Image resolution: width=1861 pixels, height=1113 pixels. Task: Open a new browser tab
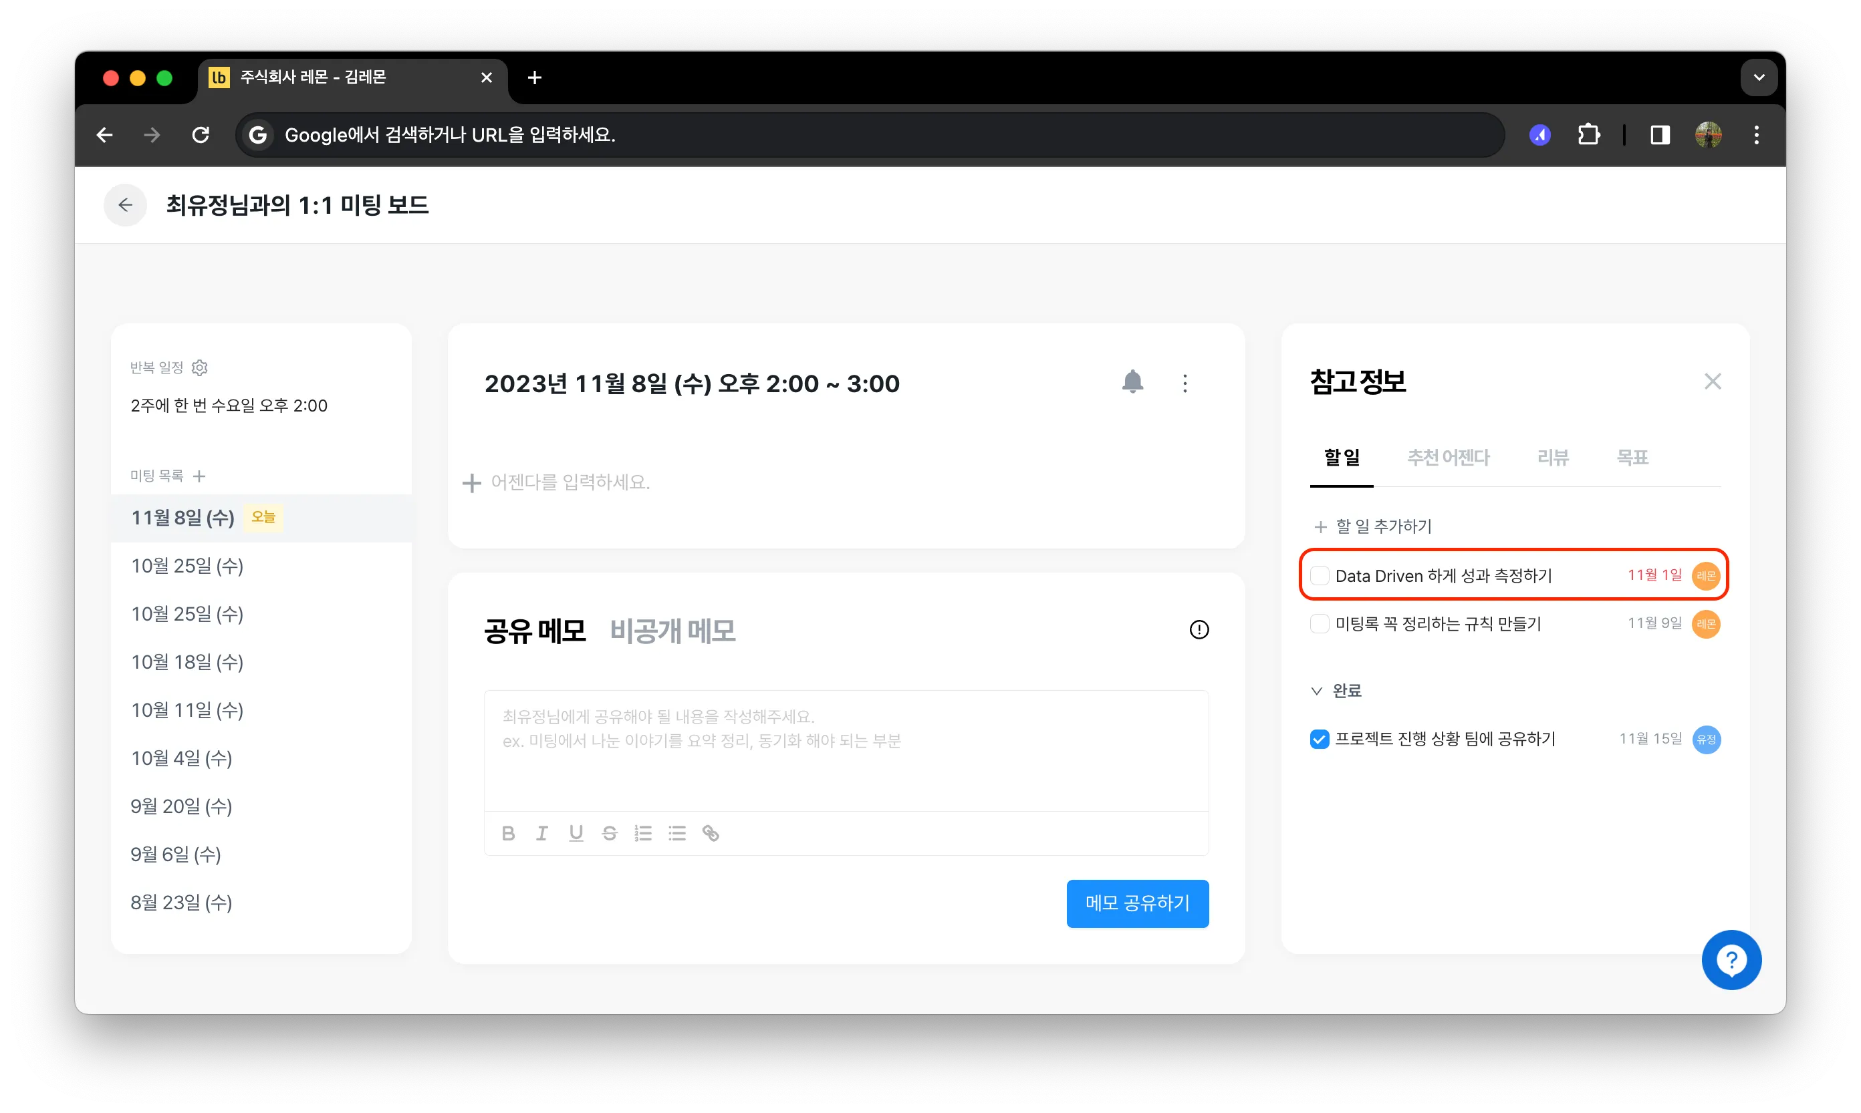point(534,77)
